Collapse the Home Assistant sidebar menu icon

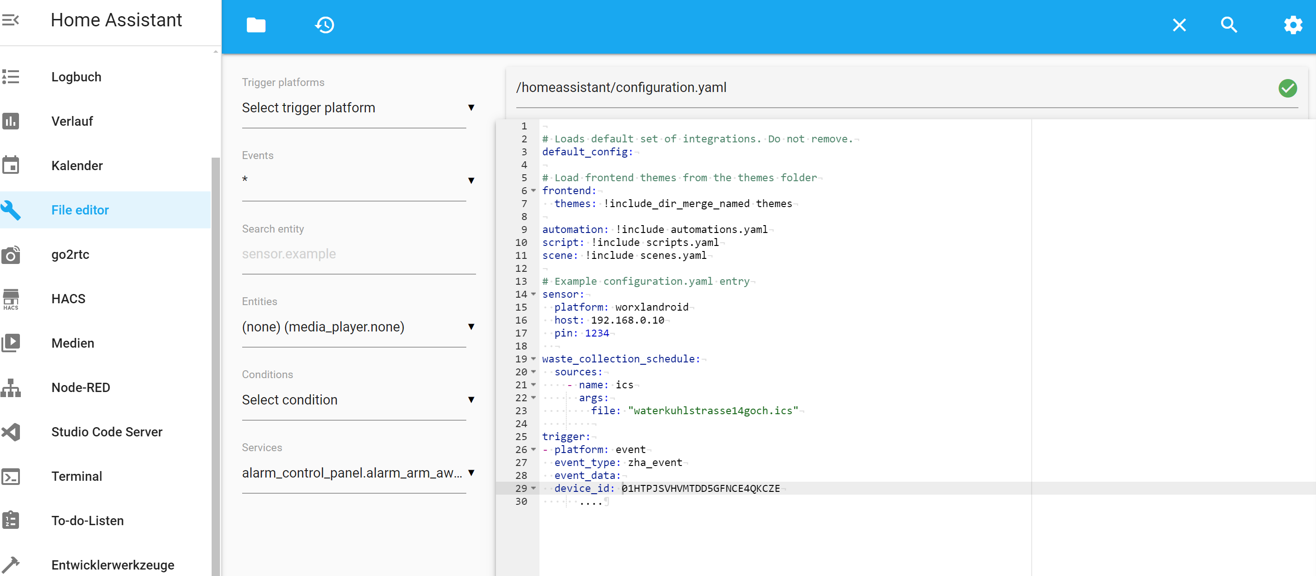click(x=11, y=20)
